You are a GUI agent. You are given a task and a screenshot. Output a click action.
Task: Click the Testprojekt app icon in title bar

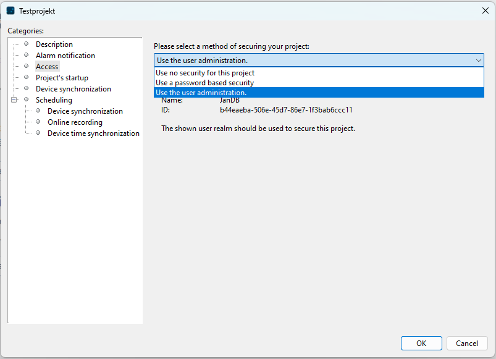11,11
